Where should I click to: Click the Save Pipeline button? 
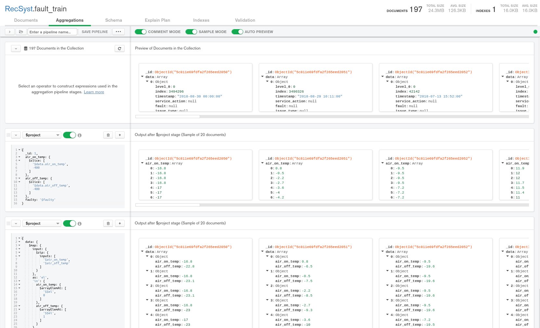tap(94, 32)
